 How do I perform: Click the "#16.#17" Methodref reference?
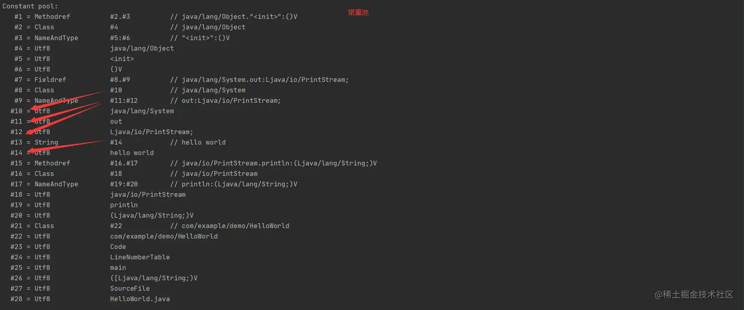click(x=124, y=163)
